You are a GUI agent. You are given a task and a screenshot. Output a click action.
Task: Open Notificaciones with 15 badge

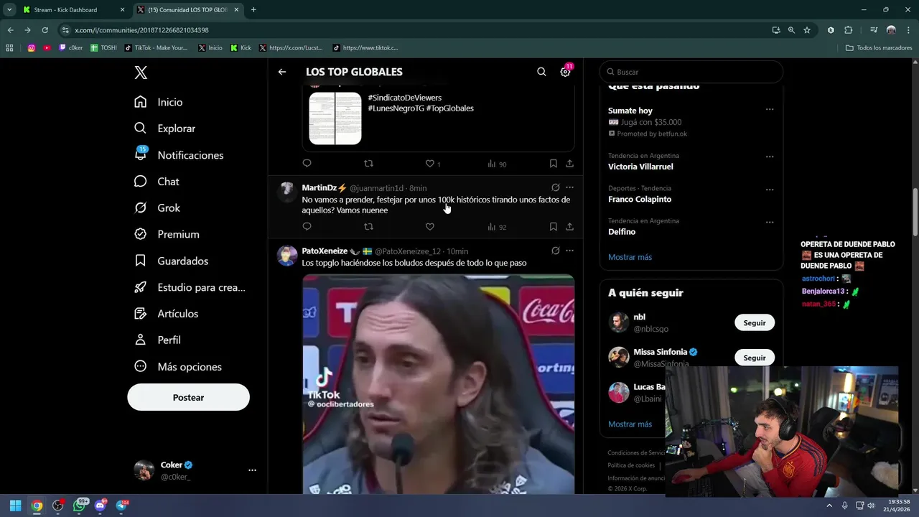pos(179,154)
